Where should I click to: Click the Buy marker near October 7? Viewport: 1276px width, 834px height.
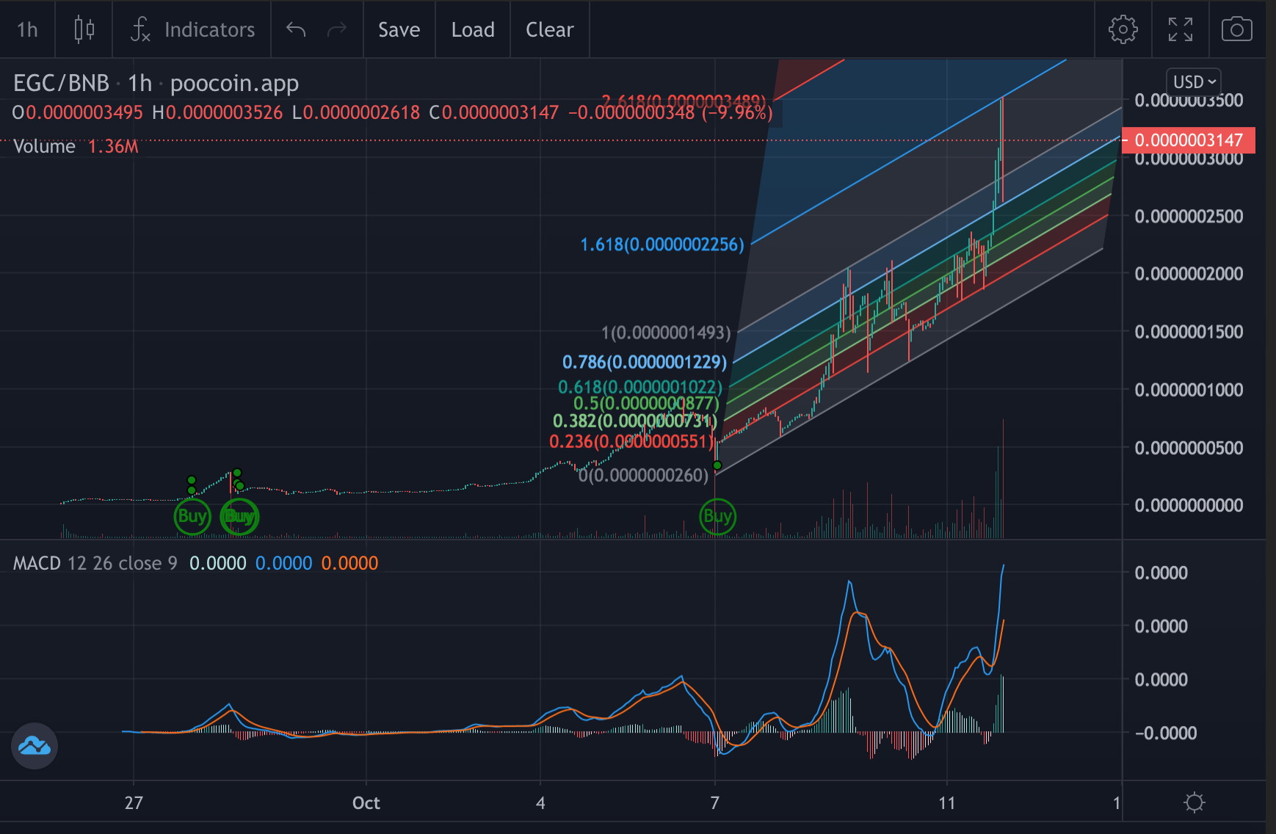pyautogui.click(x=717, y=516)
